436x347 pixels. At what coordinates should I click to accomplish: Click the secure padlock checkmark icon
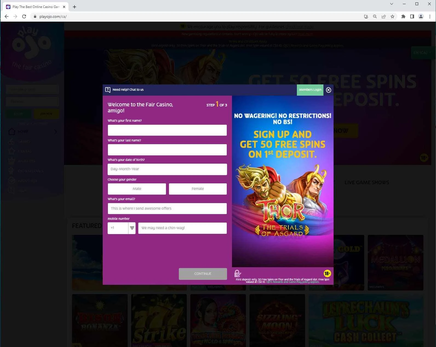(237, 273)
